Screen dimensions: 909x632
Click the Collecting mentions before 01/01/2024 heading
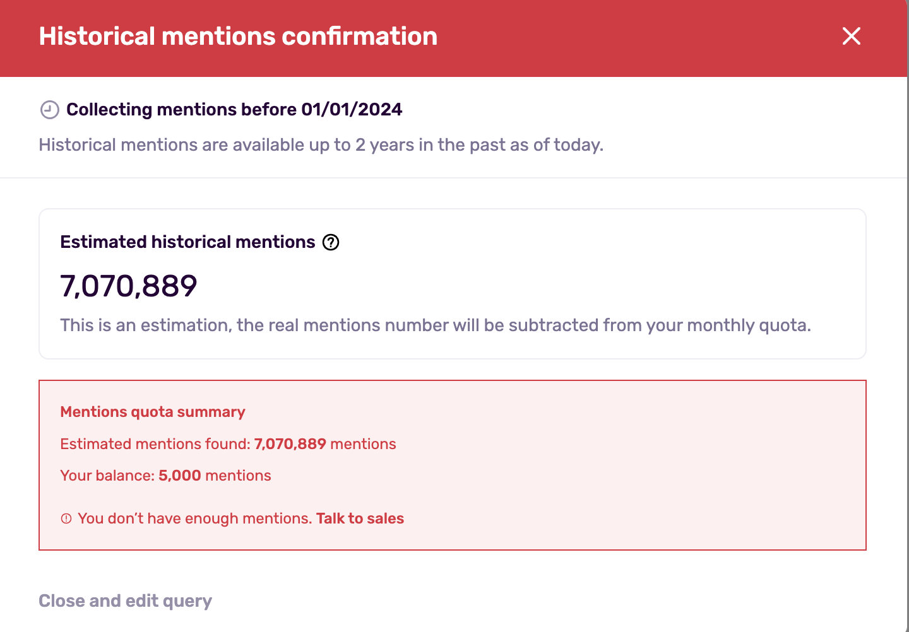click(234, 109)
